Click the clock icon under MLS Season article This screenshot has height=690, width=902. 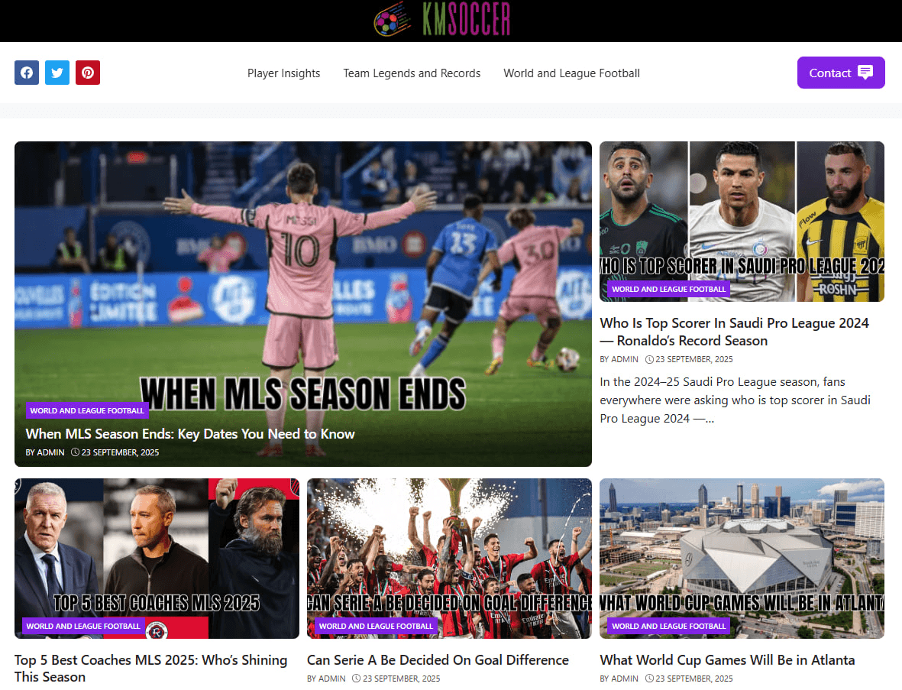tap(75, 452)
